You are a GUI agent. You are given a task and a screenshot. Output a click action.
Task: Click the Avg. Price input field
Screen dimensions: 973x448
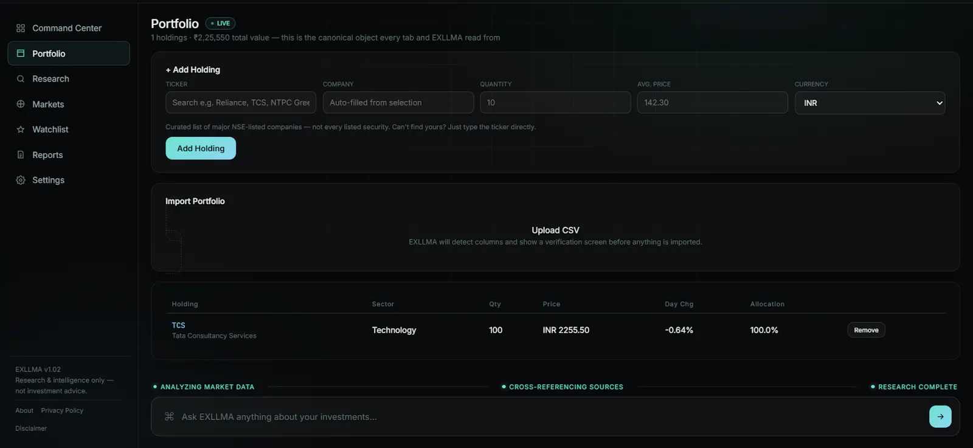click(712, 103)
